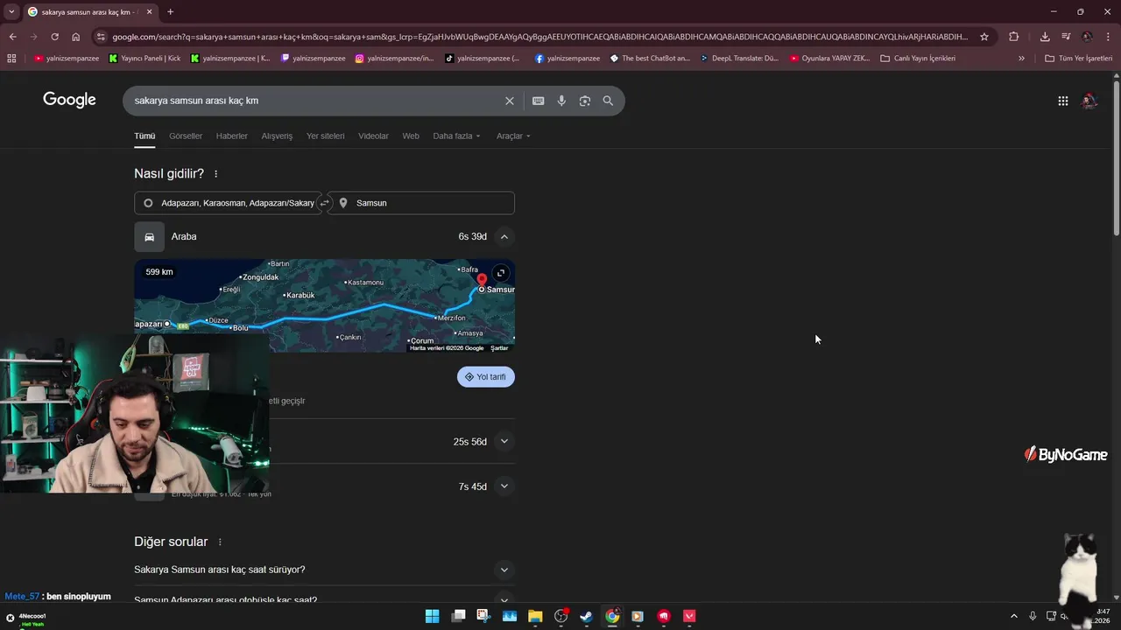Edit the origin field Adapazarı, Karaosman
This screenshot has height=630, width=1121.
(229, 203)
